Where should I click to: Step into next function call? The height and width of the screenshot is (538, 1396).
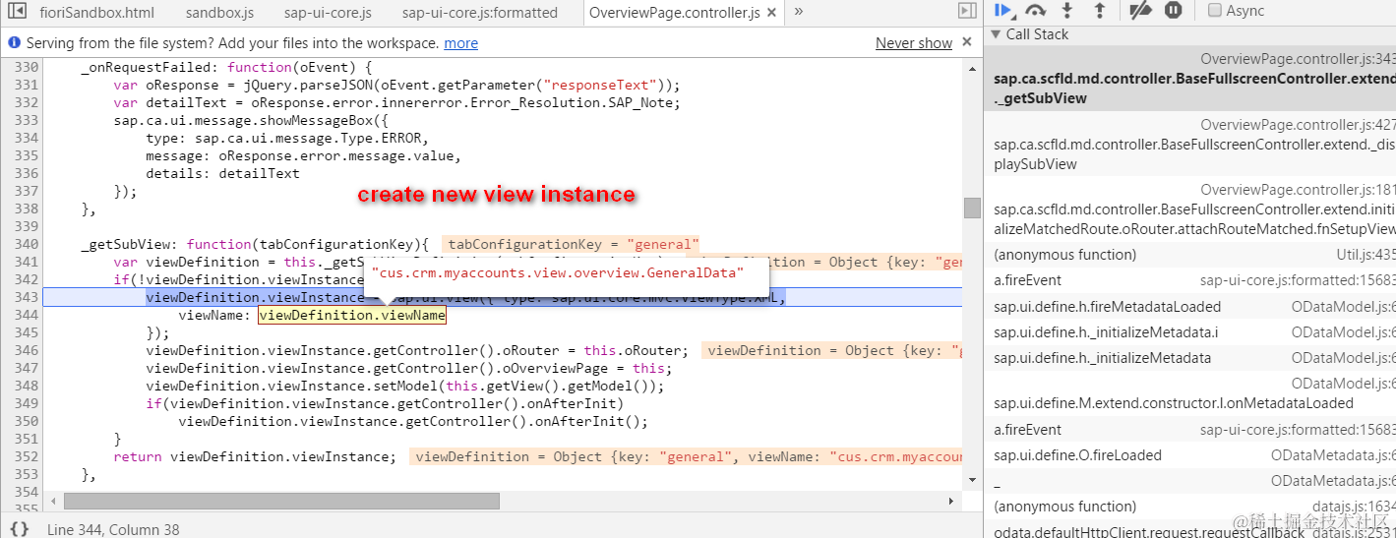coord(1067,11)
